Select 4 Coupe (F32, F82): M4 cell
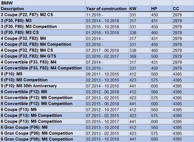This screenshot has height=142, width=194. pos(43,38)
